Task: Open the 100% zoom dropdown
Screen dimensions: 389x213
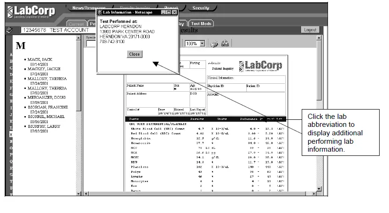Action: pyautogui.click(x=202, y=44)
